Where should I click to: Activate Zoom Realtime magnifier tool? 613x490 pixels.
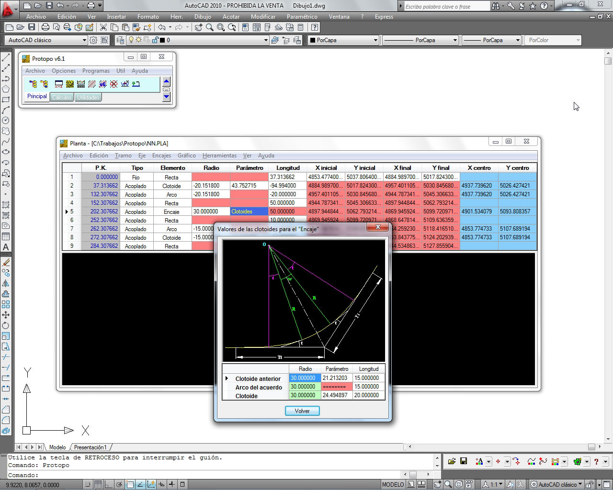pos(210,27)
